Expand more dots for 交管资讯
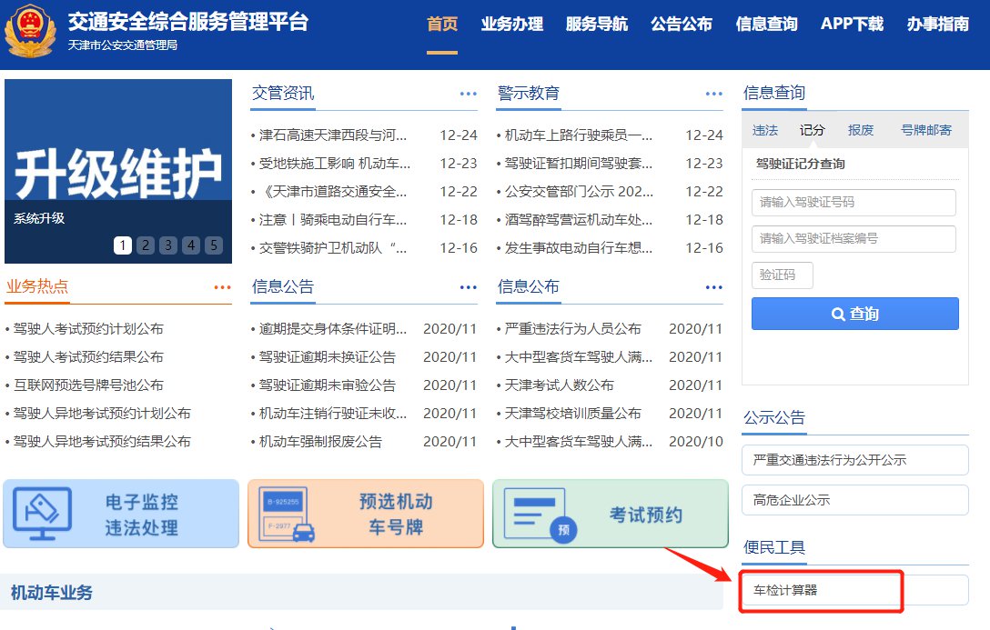 coord(468,94)
